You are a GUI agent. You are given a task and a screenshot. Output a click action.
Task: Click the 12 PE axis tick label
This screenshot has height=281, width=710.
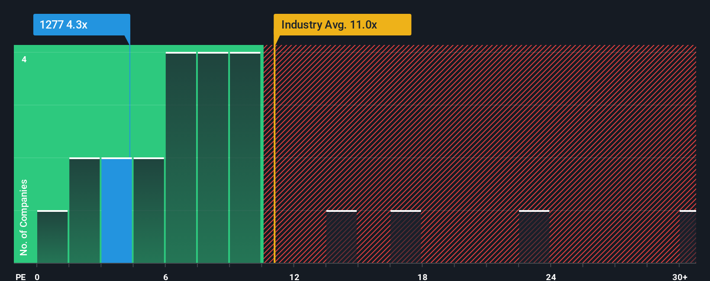(x=294, y=277)
